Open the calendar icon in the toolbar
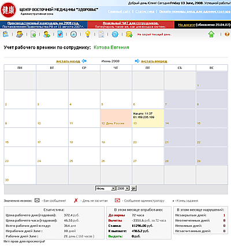Screen dimensions: 231x246 (6, 34)
